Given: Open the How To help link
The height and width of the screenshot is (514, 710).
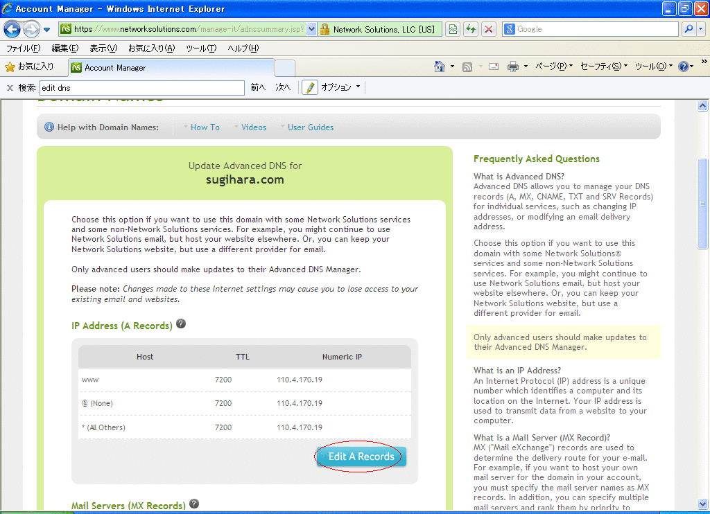Looking at the screenshot, I should pyautogui.click(x=205, y=127).
